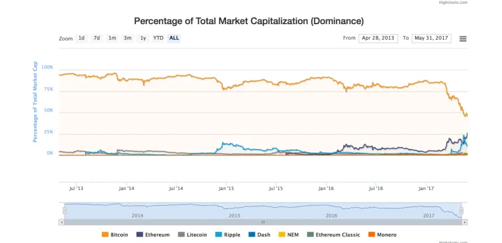Click the Percentage of Total Market Cap axis title
Viewport: 502px width, 243px height.
coord(35,102)
